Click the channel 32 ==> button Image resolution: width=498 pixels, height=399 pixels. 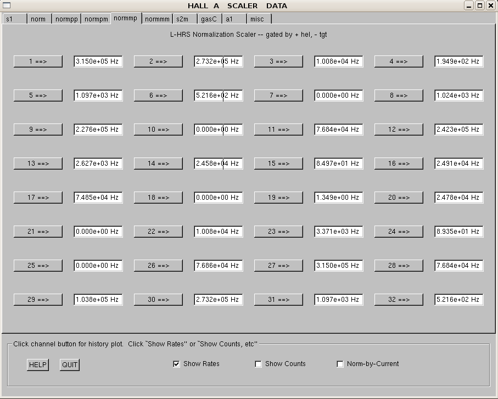click(399, 300)
